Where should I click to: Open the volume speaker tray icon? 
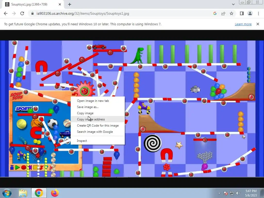pos(238,193)
